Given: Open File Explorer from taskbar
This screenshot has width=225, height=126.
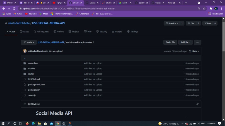Looking at the screenshot, I should click(39, 123).
